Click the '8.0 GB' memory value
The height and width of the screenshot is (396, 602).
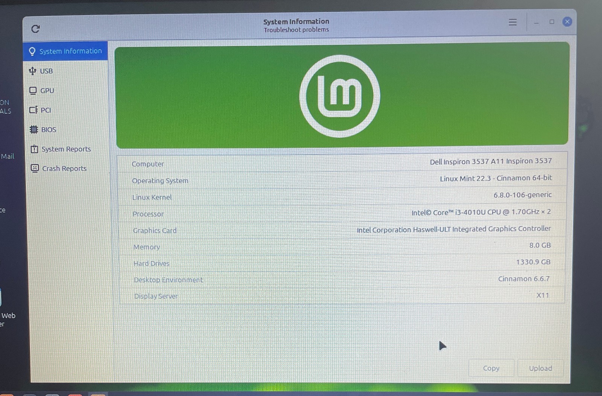point(540,245)
